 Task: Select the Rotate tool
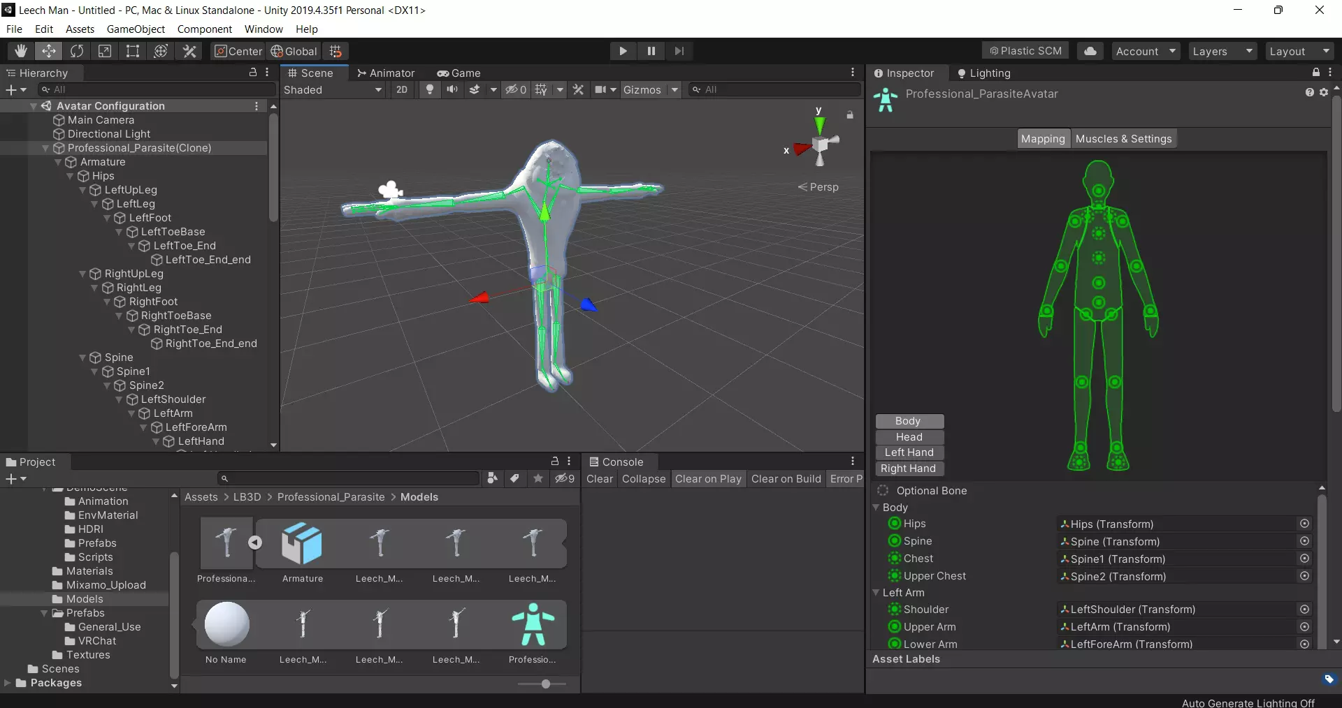click(77, 50)
